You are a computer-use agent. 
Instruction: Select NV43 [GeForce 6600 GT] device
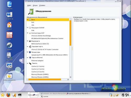point(40,44)
